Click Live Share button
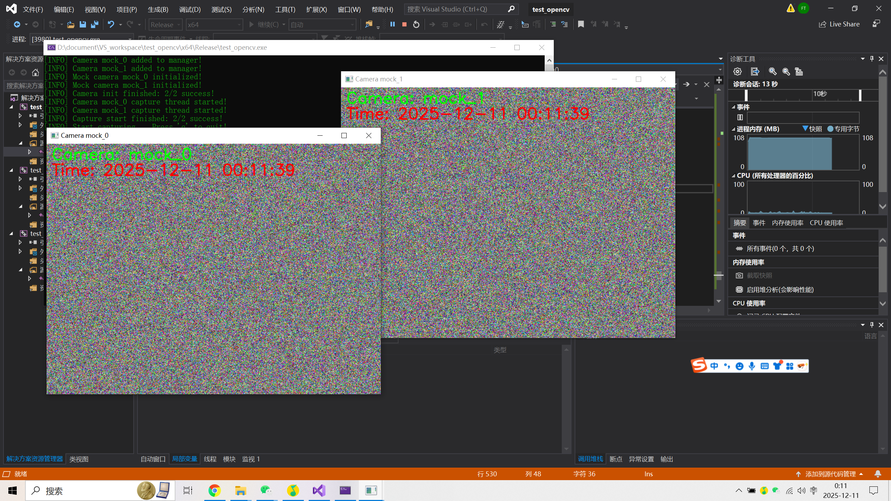This screenshot has height=501, width=891. (839, 24)
